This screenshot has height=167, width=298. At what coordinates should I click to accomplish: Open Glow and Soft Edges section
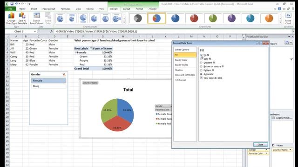point(185,75)
